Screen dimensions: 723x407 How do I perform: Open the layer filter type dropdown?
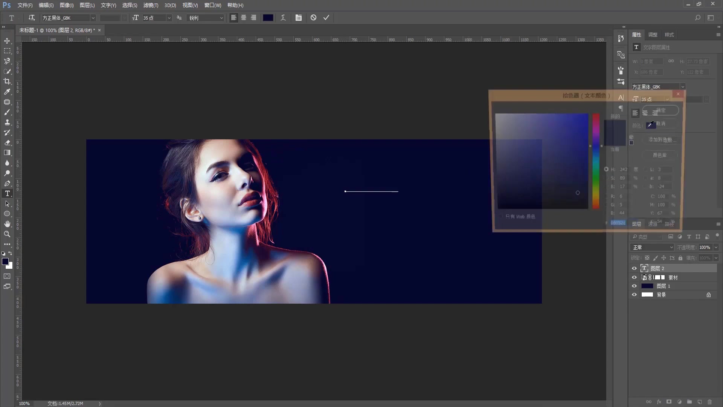point(647,237)
